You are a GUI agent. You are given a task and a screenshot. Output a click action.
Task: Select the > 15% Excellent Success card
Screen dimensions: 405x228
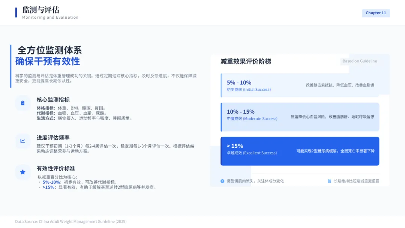[300, 151]
